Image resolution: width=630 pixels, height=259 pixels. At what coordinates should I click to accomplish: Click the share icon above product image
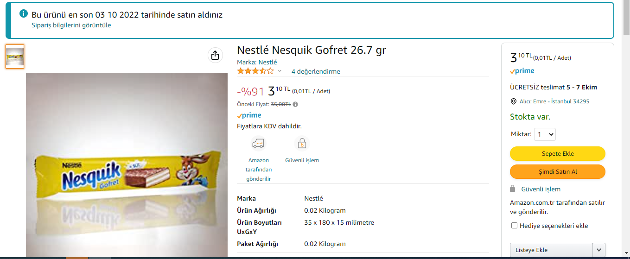coord(215,55)
